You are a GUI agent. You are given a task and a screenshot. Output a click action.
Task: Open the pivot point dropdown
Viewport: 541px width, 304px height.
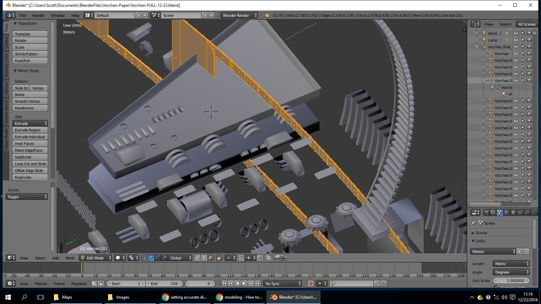[134, 258]
